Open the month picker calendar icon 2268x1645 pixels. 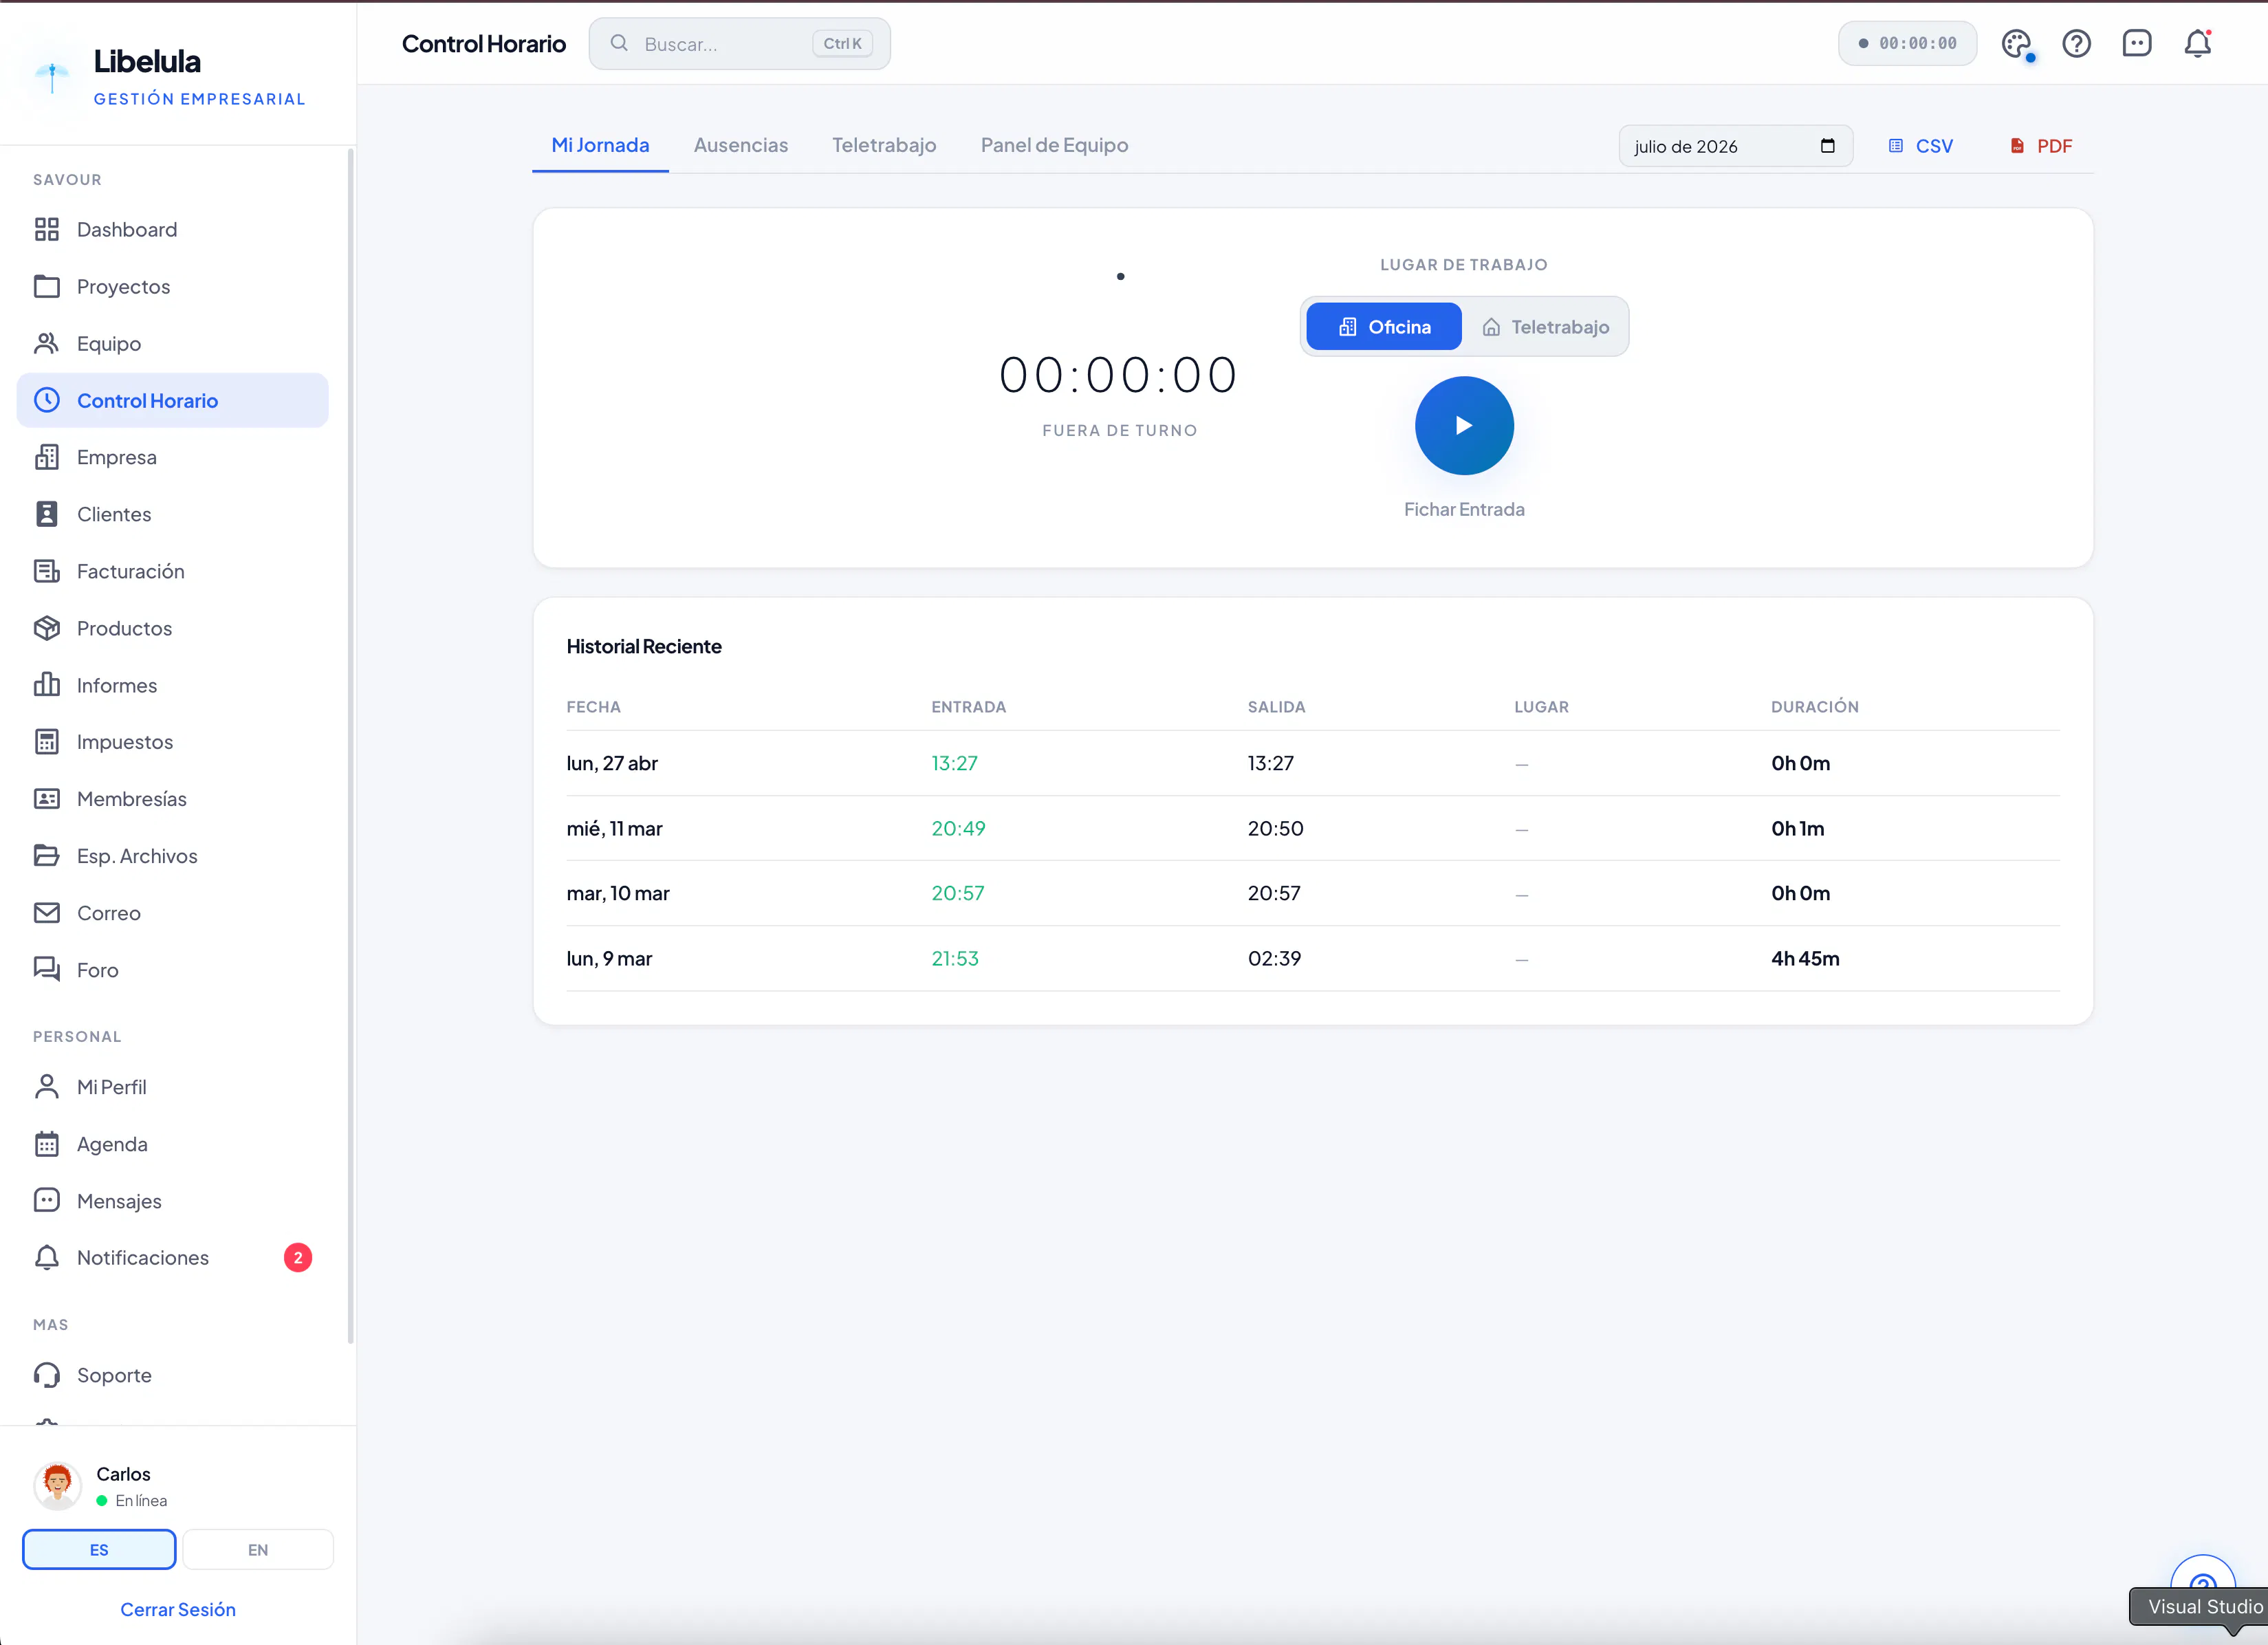click(1828, 146)
